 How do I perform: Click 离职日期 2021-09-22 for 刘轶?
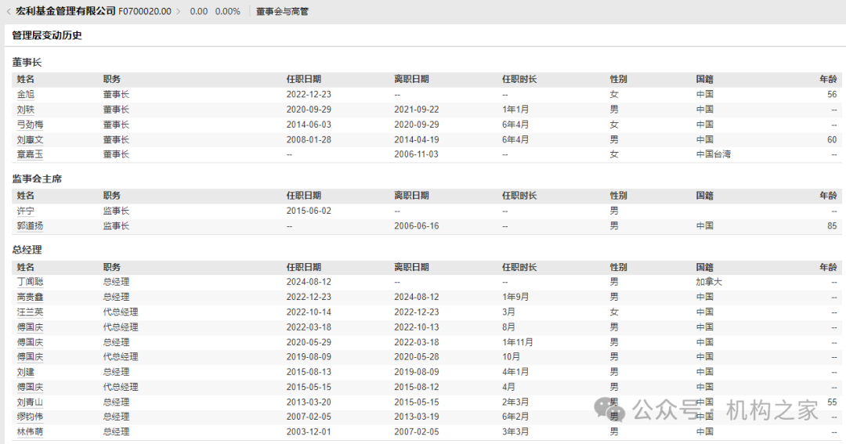(417, 110)
